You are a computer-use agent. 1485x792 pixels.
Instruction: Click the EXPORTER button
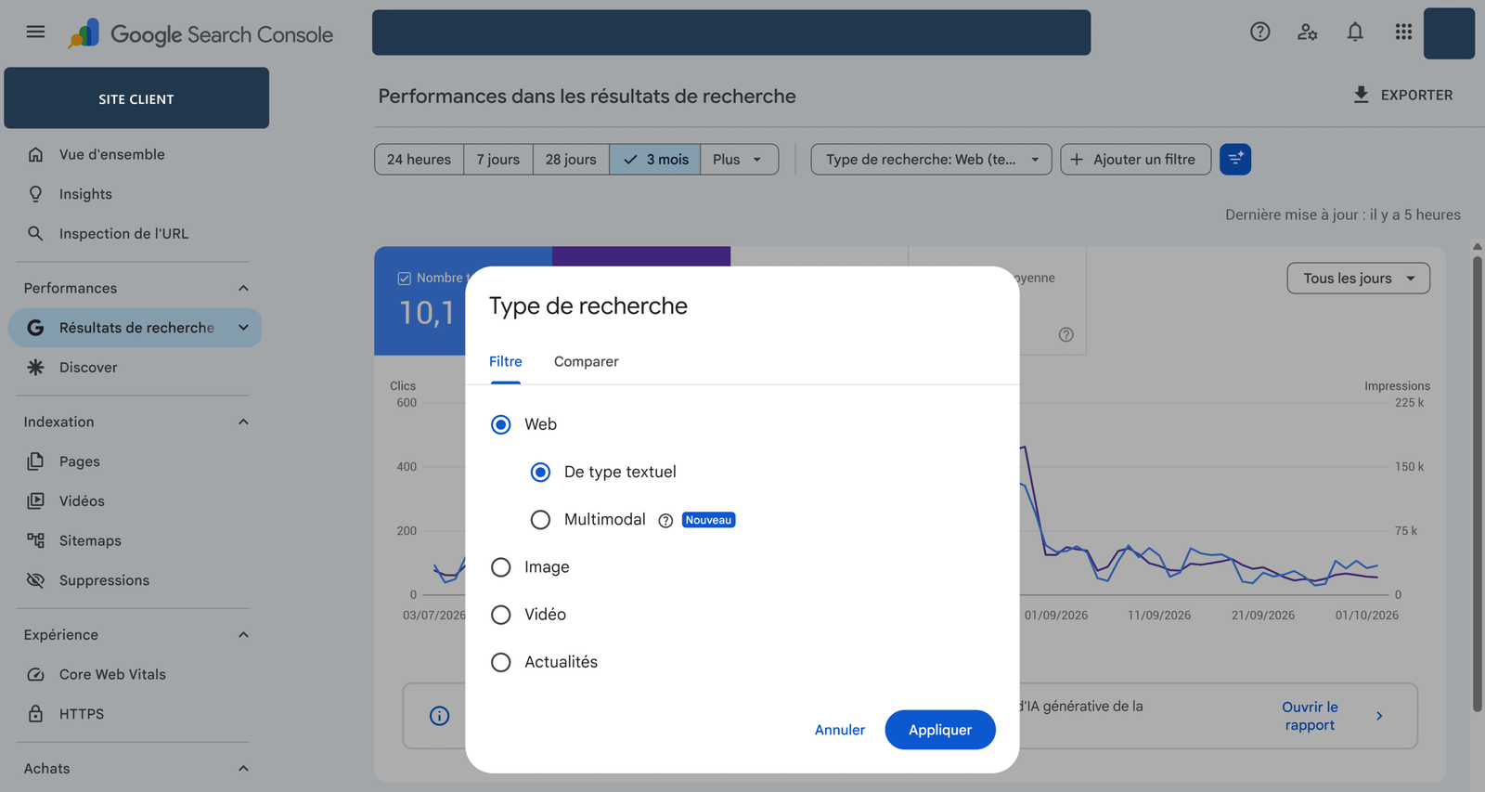pyautogui.click(x=1402, y=95)
